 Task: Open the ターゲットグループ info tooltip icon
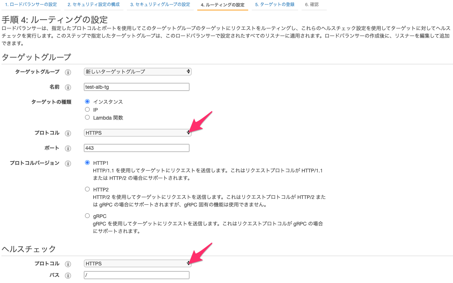coord(68,72)
